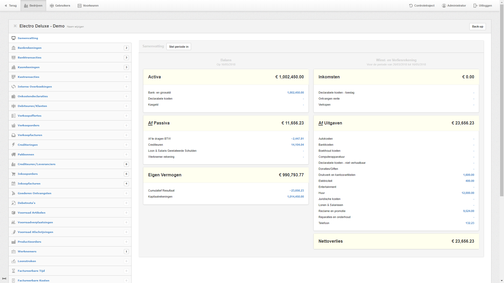Image resolution: width=504 pixels, height=283 pixels.
Task: Open the Elektriciteit amount 400.00
Action: pyautogui.click(x=470, y=181)
